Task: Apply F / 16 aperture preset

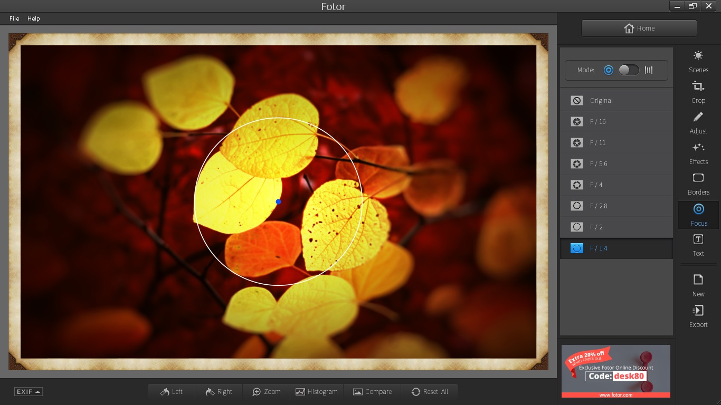Action: click(616, 121)
